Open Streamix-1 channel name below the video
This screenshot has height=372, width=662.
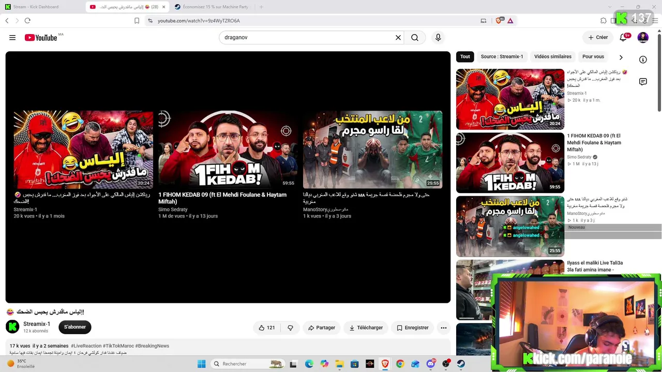[37, 324]
